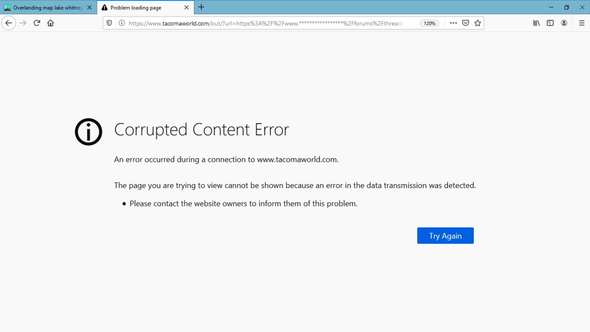Open tracking protection shield panel
Viewport: 590px width, 332px height.
point(109,23)
